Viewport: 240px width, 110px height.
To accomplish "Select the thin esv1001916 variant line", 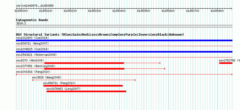I will point(124,74).
